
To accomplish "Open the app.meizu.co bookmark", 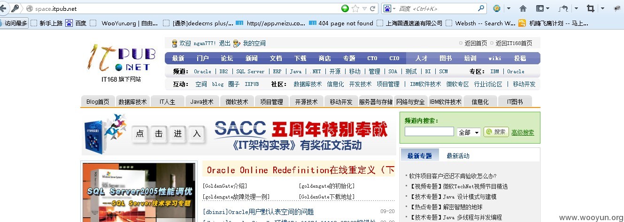I will coord(270,23).
